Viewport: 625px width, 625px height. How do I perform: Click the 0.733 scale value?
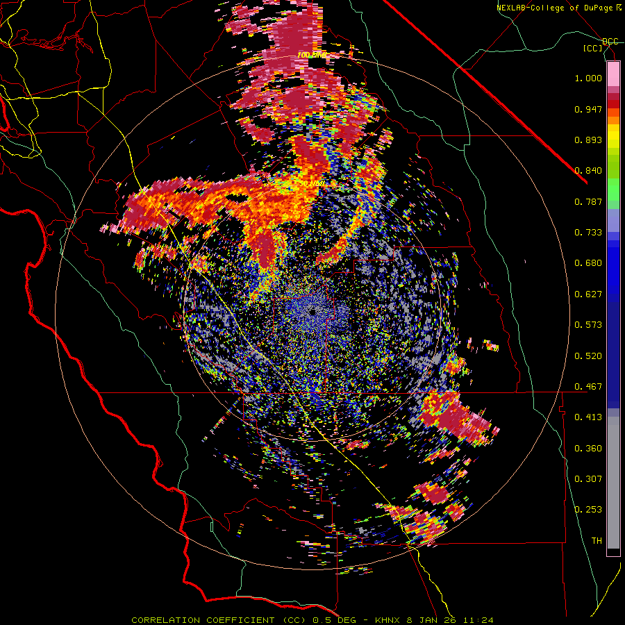pyautogui.click(x=588, y=233)
